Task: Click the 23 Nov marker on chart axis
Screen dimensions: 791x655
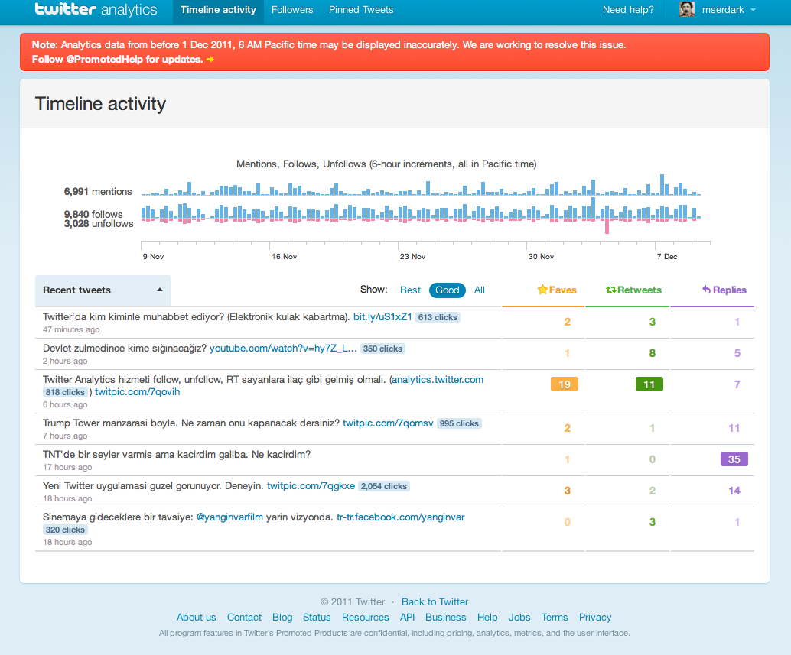Action: tap(412, 257)
